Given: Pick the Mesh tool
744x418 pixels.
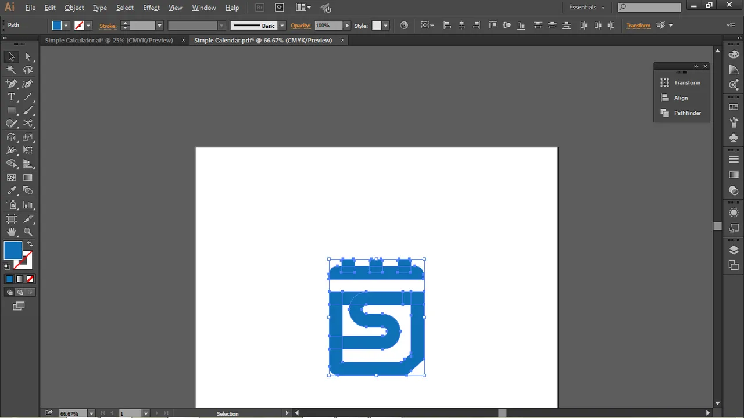Looking at the screenshot, I should [11, 178].
